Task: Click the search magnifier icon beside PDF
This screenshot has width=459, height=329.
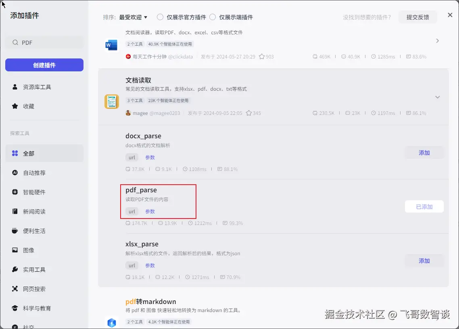Action: pyautogui.click(x=15, y=42)
